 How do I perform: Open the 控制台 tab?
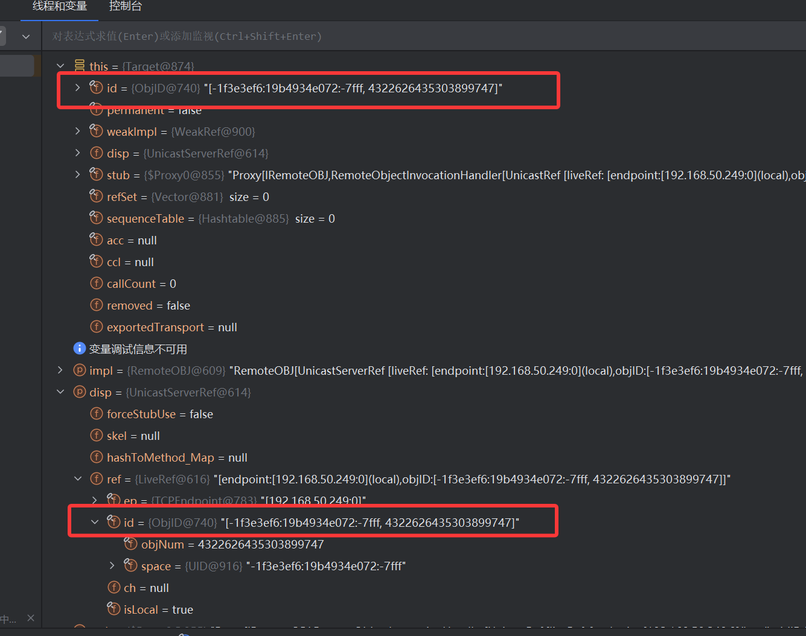tap(125, 7)
